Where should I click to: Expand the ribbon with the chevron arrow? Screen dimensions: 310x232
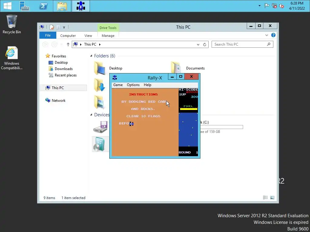(266, 35)
